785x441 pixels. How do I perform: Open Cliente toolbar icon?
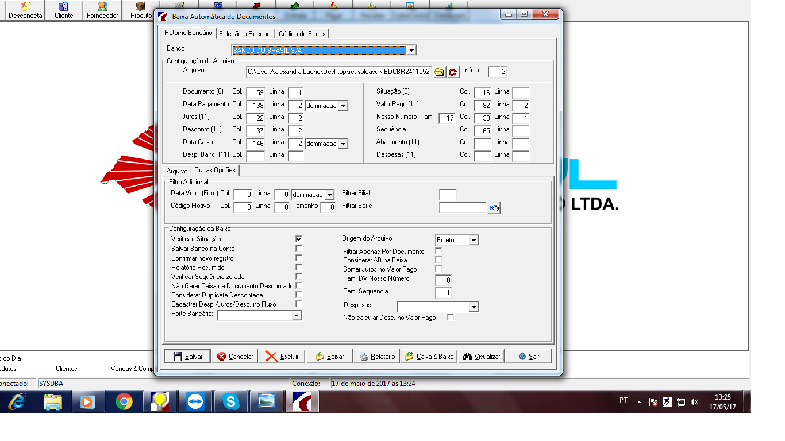click(x=64, y=10)
